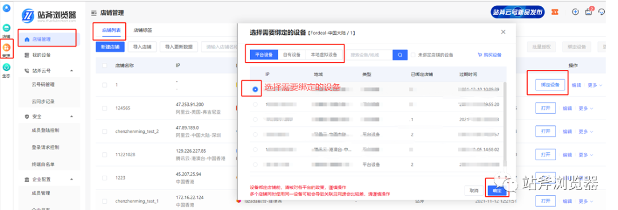Tick the select-all checkbox in 店铺名称 header
The width and height of the screenshot is (618, 210).
105,66
